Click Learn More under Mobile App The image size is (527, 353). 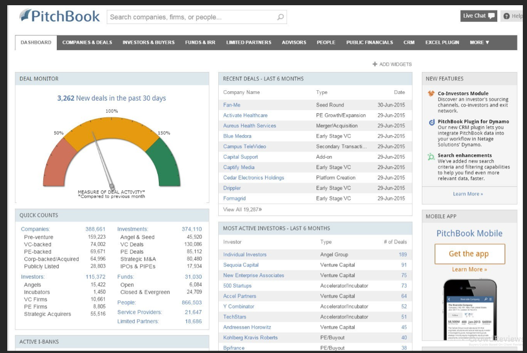[x=469, y=269]
